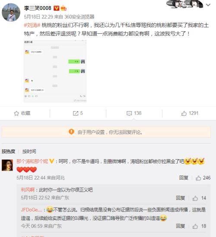216x237 pixels.
Task: Open 那个涛和那个妮 commenter avatar
Action: pyautogui.click(x=7, y=165)
